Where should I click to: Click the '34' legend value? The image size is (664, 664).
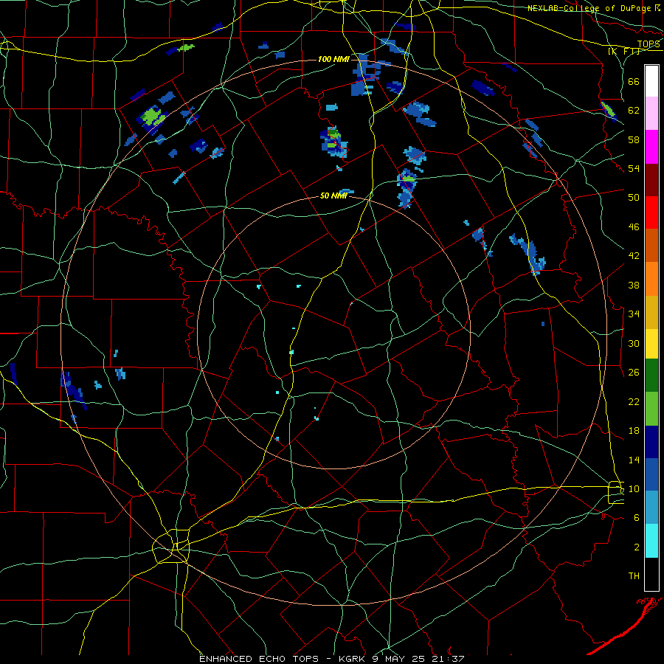(634, 314)
